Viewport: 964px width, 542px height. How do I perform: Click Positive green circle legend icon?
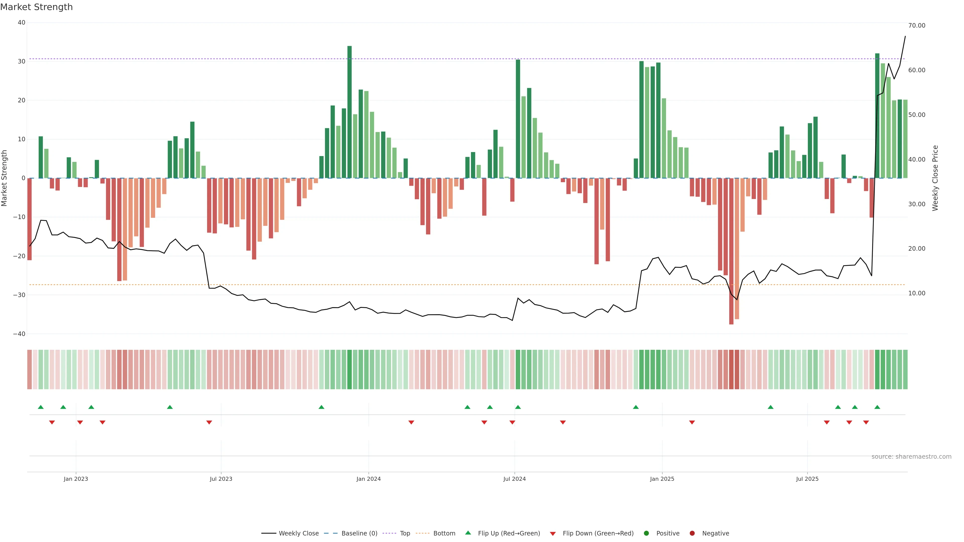[x=646, y=533]
